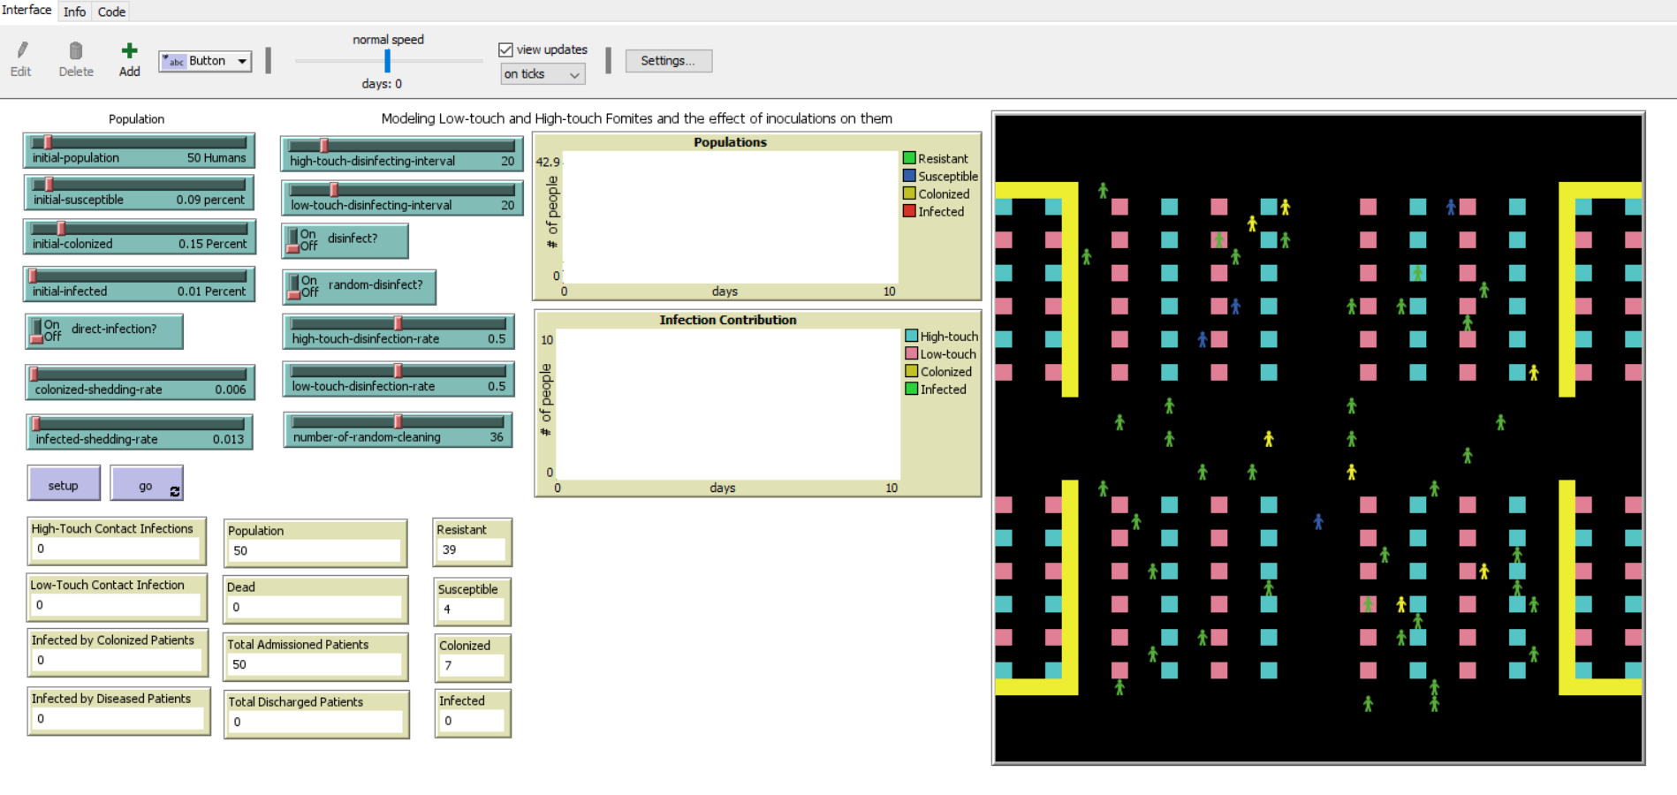Click the Infected monitor showing 0
This screenshot has width=1677, height=795.
coord(473,713)
